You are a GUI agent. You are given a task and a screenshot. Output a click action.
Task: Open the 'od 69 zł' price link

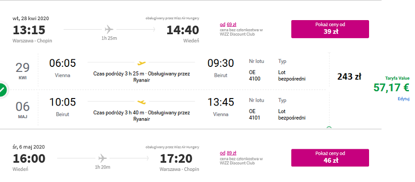click(x=228, y=25)
